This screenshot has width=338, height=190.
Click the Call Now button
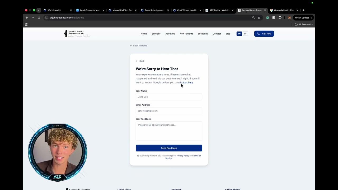(264, 34)
